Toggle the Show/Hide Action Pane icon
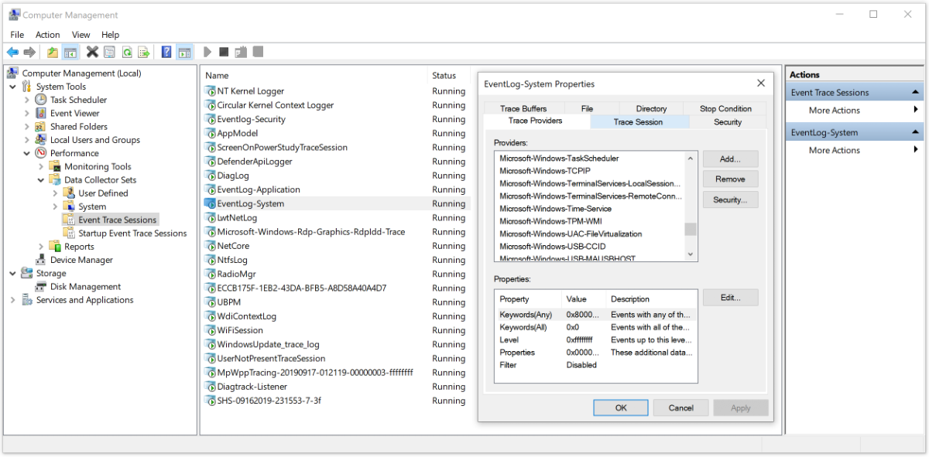 (184, 52)
